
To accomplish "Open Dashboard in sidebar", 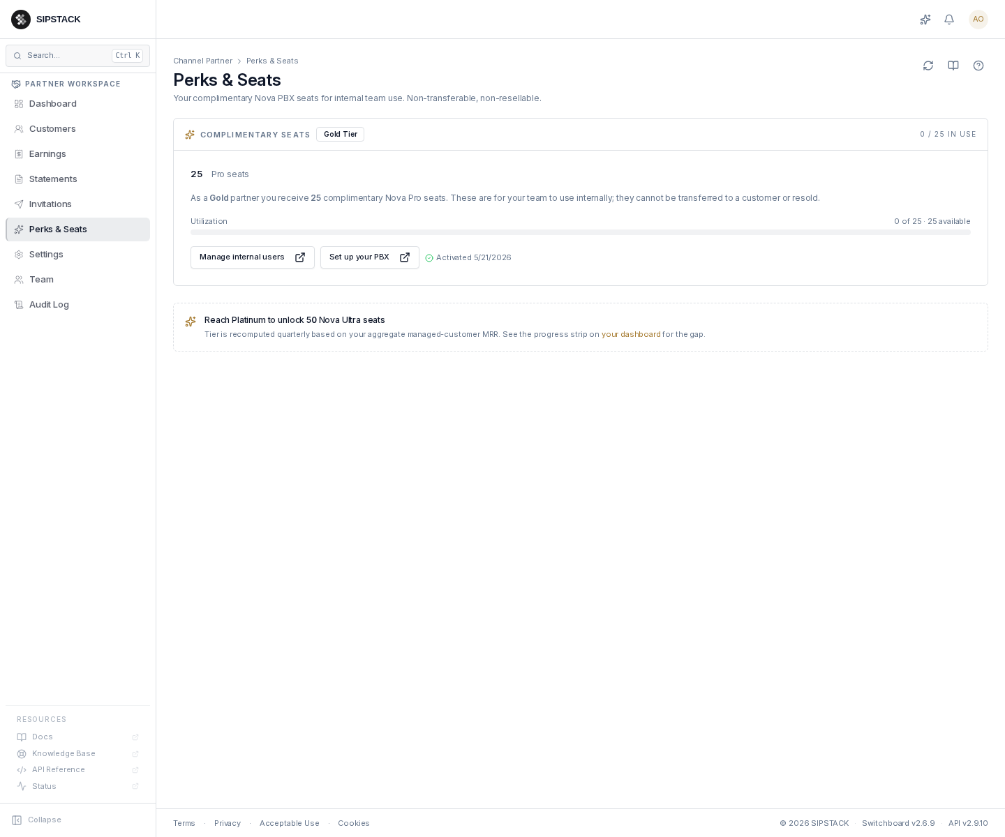I will (x=77, y=104).
